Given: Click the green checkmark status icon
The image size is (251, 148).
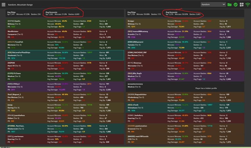Looking at the screenshot, I should click(235, 5).
